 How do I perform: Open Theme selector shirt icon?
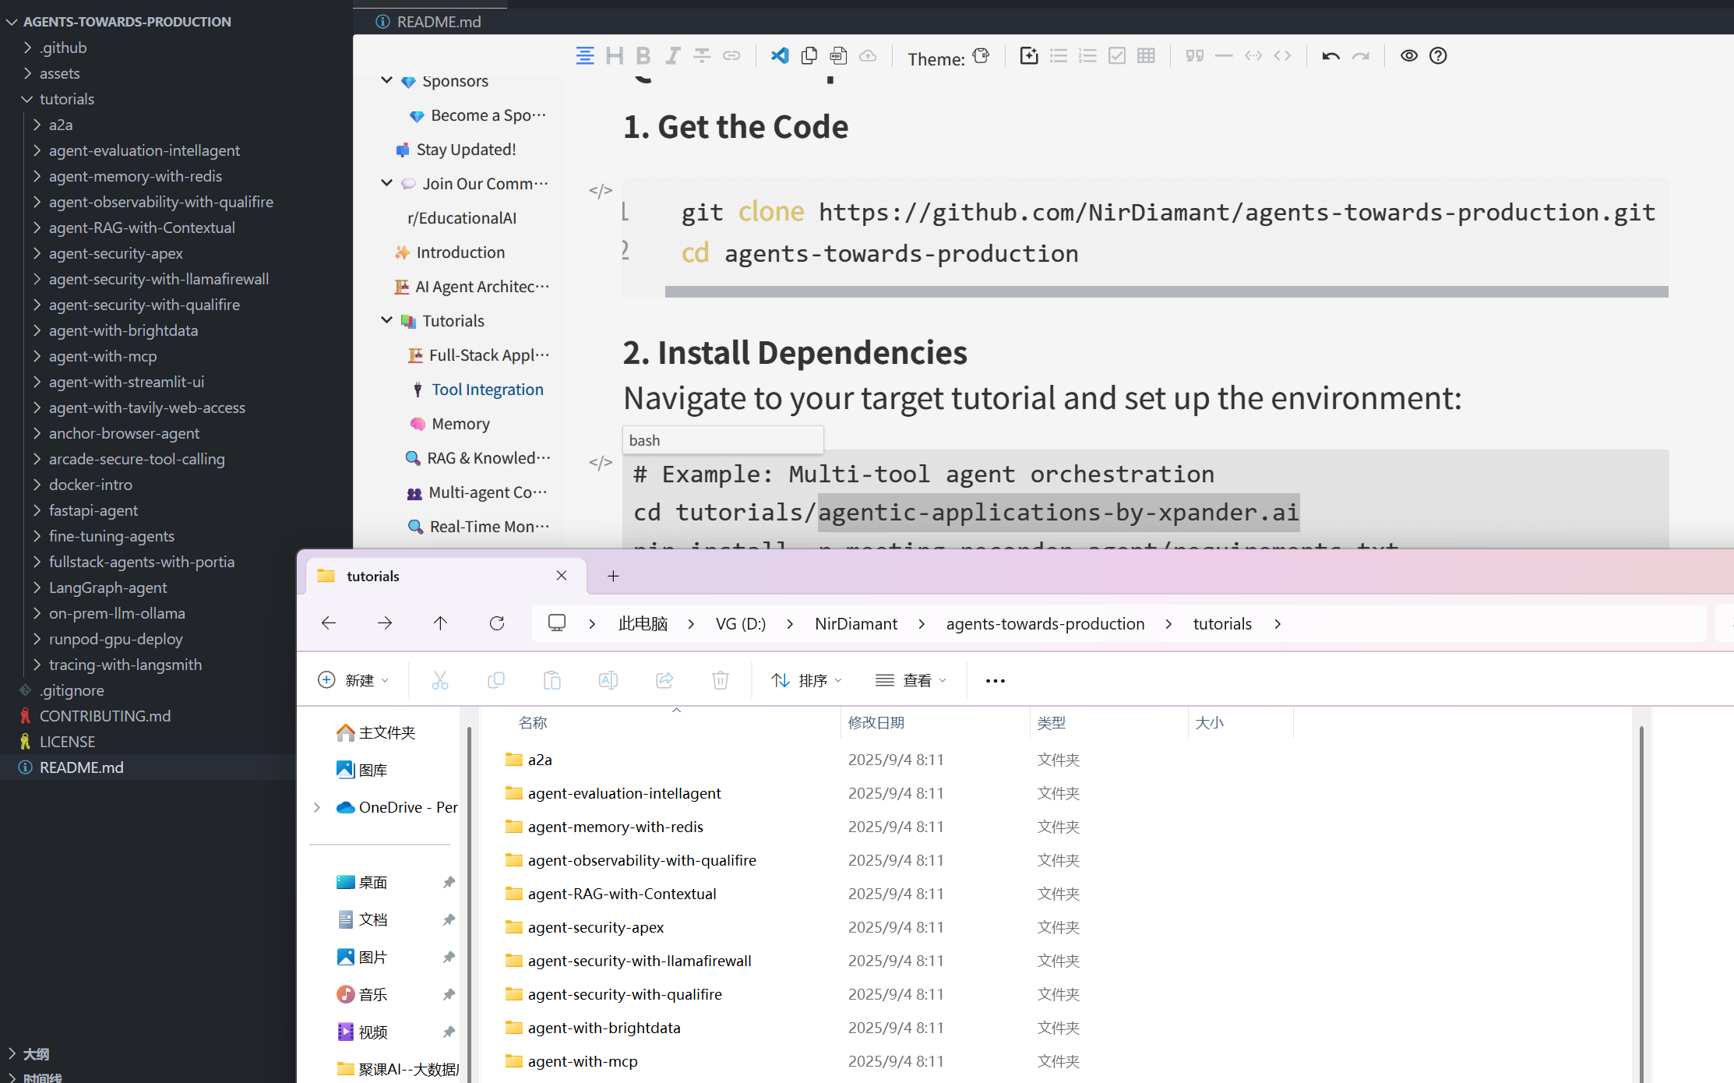pos(982,56)
